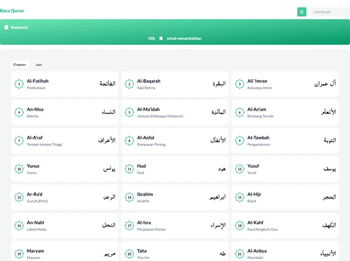Screen dimensions: 350x261
Task: Click the number 15 star badge
Action: tap(240, 197)
